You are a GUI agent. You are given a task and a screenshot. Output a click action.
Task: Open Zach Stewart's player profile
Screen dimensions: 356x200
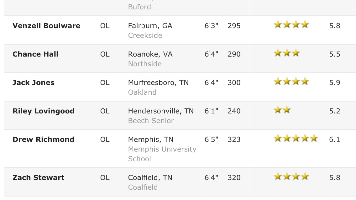pyautogui.click(x=38, y=177)
